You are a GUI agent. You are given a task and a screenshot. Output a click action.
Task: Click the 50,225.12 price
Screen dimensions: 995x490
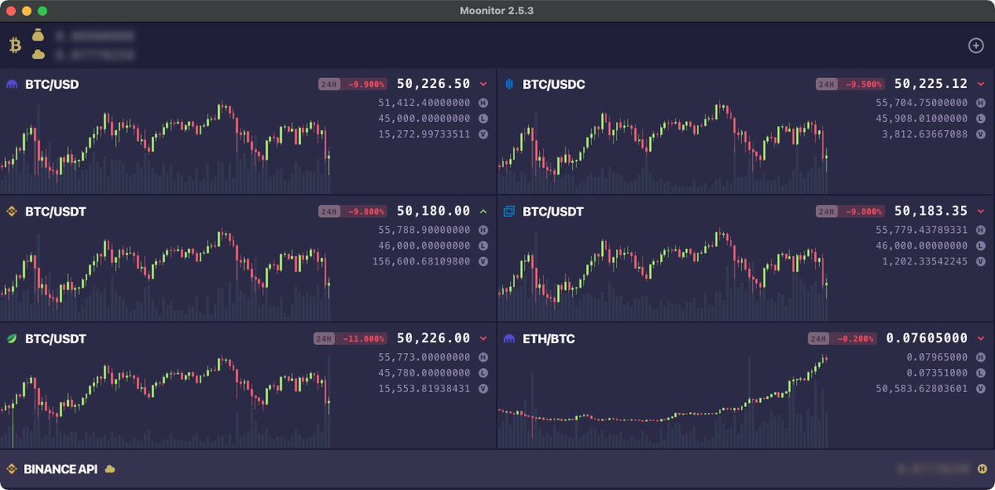[931, 84]
